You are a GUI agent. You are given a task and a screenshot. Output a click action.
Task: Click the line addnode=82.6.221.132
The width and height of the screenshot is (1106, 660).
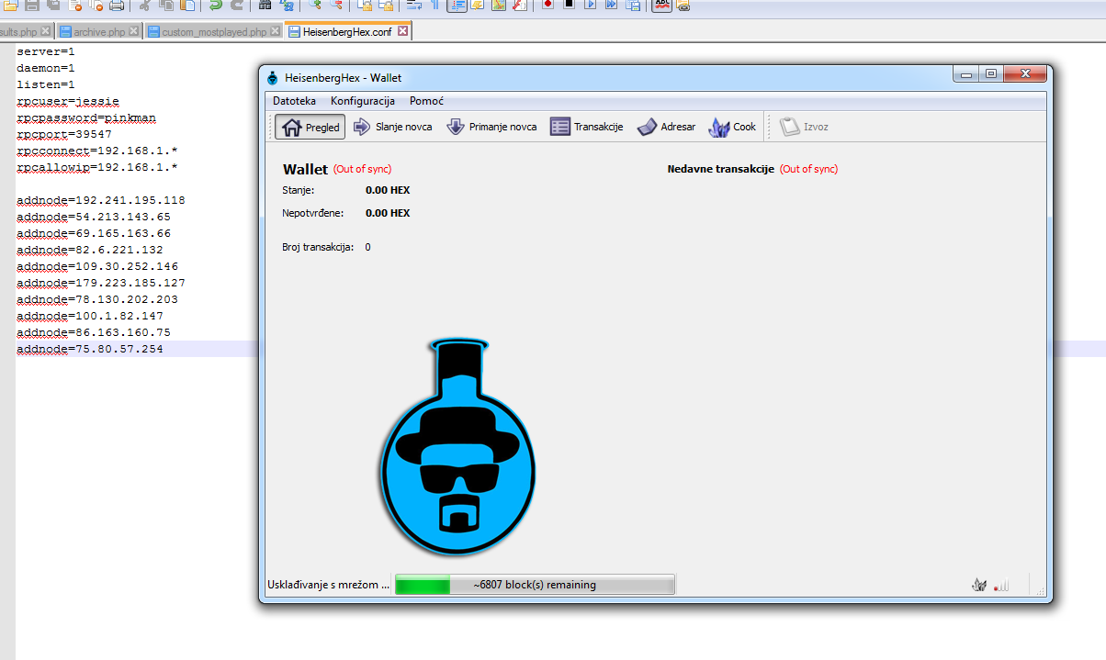90,250
